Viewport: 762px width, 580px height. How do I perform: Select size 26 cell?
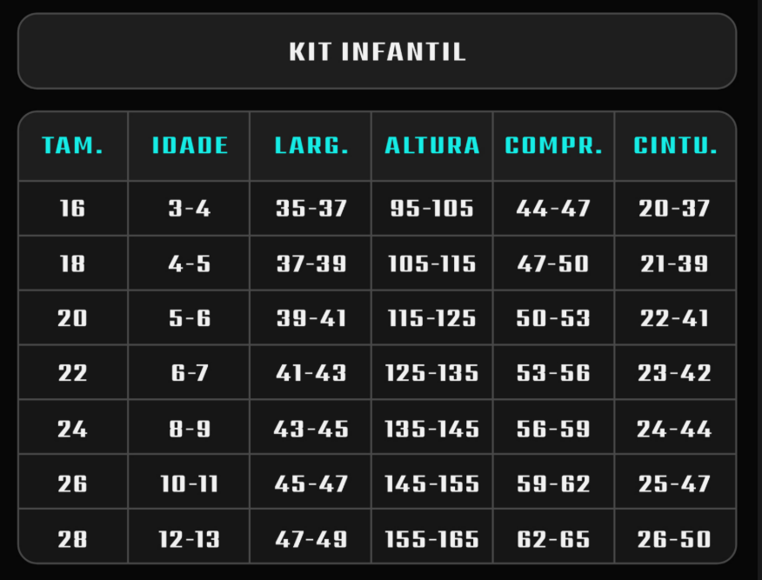73,483
